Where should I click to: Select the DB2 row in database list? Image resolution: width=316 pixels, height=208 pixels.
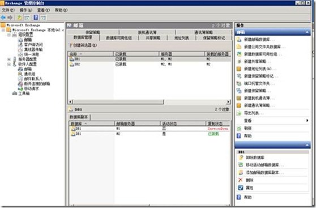click(x=150, y=64)
